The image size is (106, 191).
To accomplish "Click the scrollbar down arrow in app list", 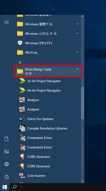I will point(83,182).
